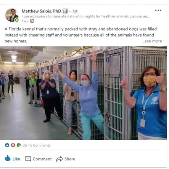
Task: Click the Like label text
Action: coord(16,159)
